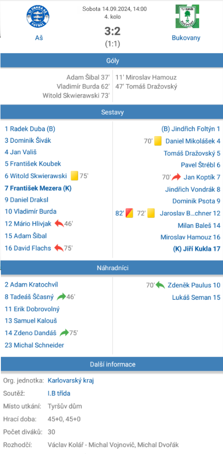Click red substitution arrow next to Mário Hlivjak
Screen dimensions: 223x454
(x=59, y=224)
